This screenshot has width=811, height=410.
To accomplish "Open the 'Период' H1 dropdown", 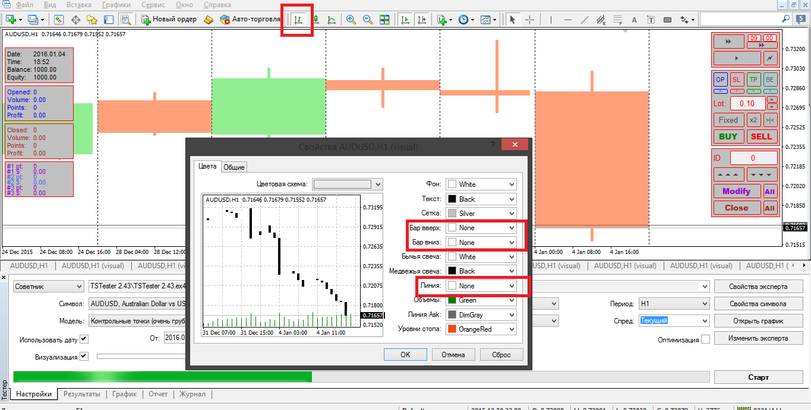I will click(x=674, y=303).
